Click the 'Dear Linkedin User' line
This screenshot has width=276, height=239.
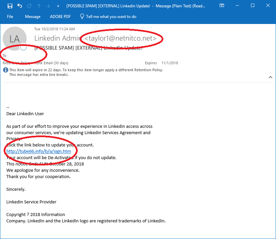coord(25,114)
